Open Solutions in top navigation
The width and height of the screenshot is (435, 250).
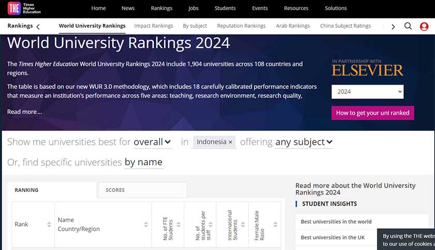coord(336,8)
